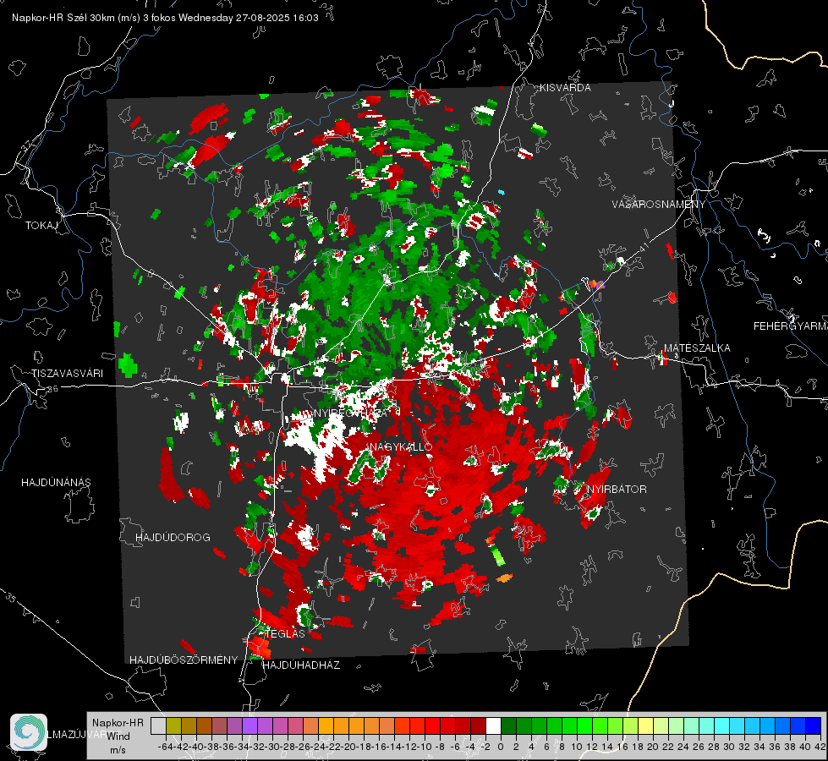Image resolution: width=828 pixels, height=761 pixels.
Task: Click the -10 legend value
Action: (425, 747)
